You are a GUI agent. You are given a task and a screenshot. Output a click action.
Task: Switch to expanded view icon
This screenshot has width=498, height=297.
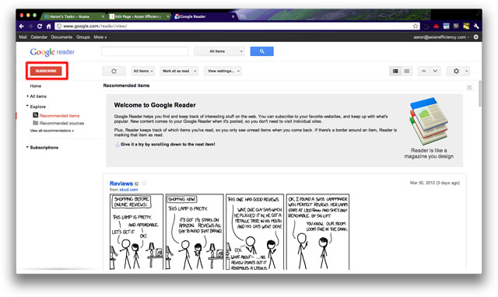click(x=395, y=71)
